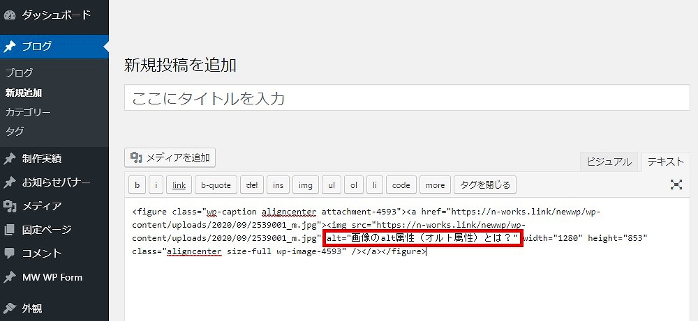The height and width of the screenshot is (321, 698).
Task: Click the ダッシュボード text label
Action: pos(57,15)
